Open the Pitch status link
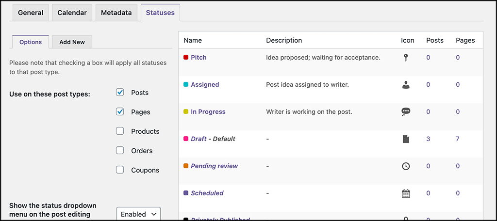 click(199, 58)
